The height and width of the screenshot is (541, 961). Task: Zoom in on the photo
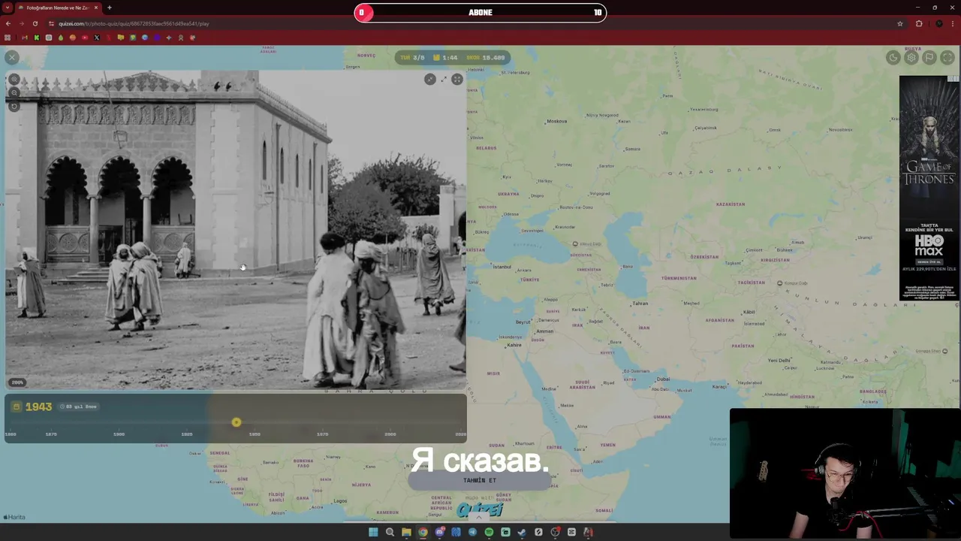click(x=14, y=80)
